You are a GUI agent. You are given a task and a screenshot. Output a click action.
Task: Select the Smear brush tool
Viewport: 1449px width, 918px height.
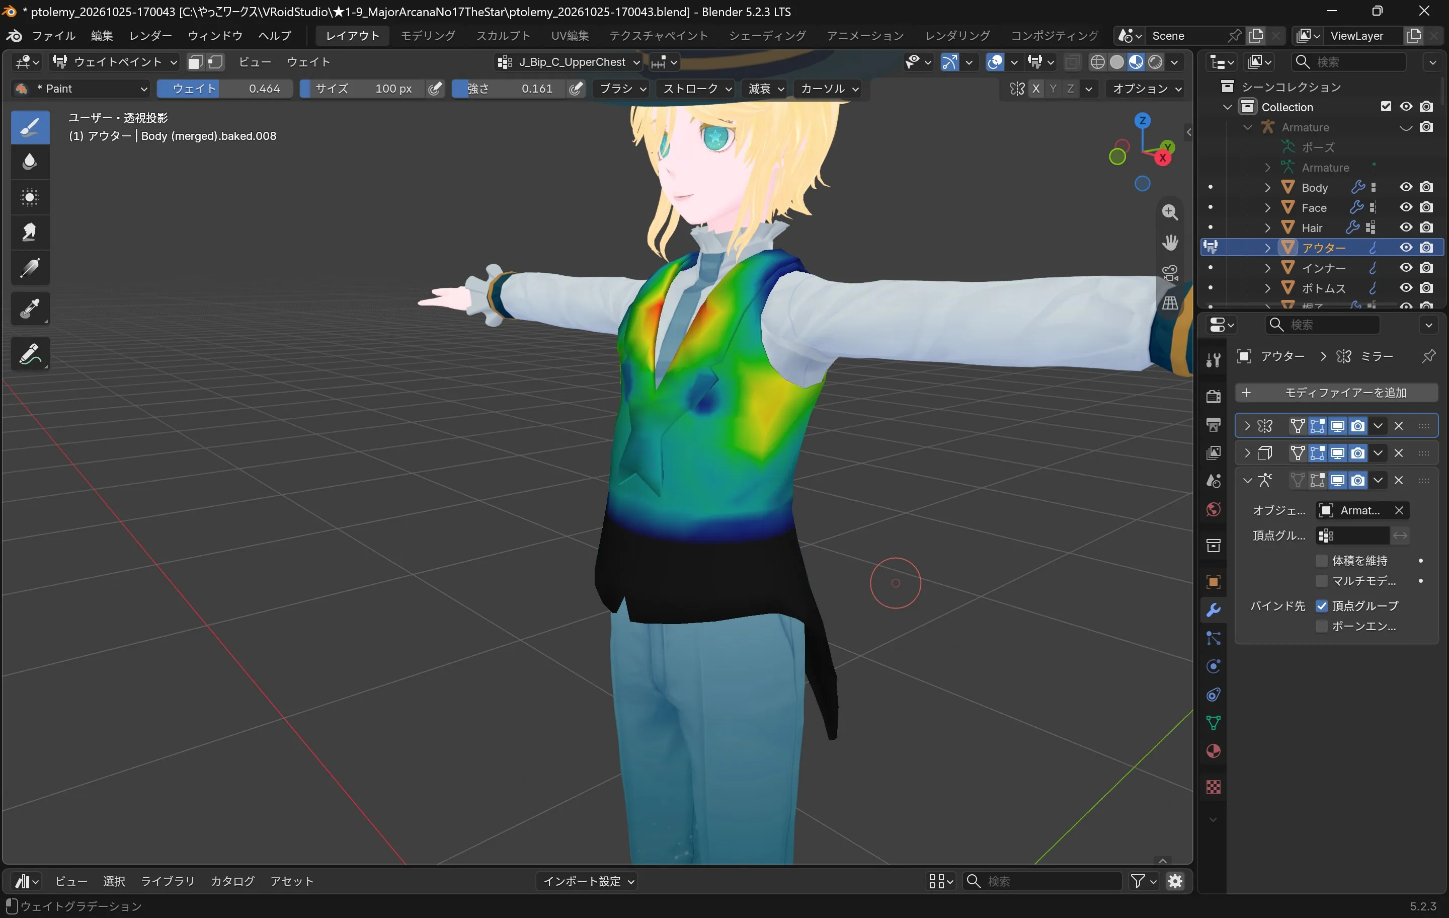pos(30,233)
